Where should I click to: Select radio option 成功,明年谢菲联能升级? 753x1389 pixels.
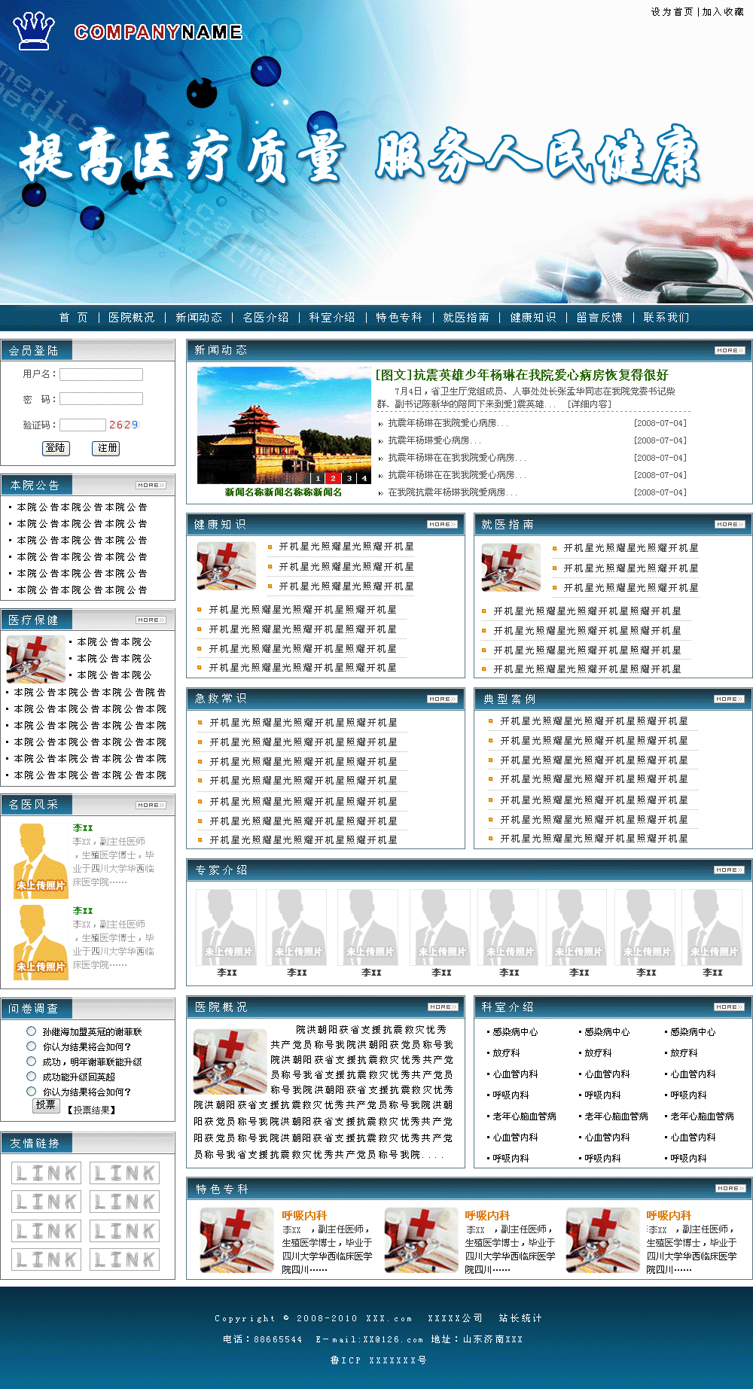pos(32,1062)
